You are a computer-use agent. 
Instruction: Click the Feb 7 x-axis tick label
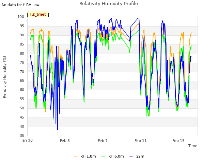tap(103, 141)
